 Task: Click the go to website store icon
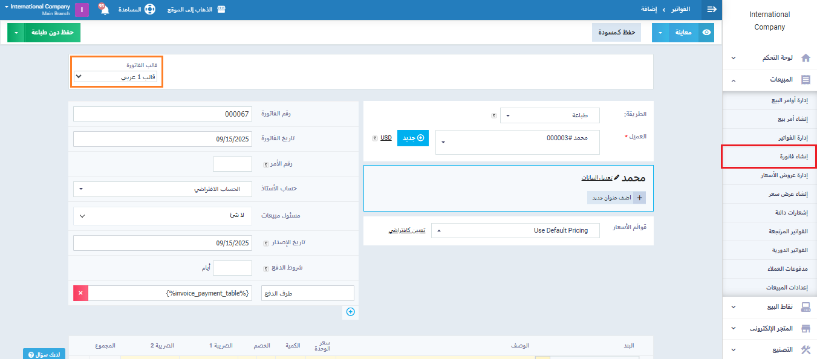[x=221, y=10]
